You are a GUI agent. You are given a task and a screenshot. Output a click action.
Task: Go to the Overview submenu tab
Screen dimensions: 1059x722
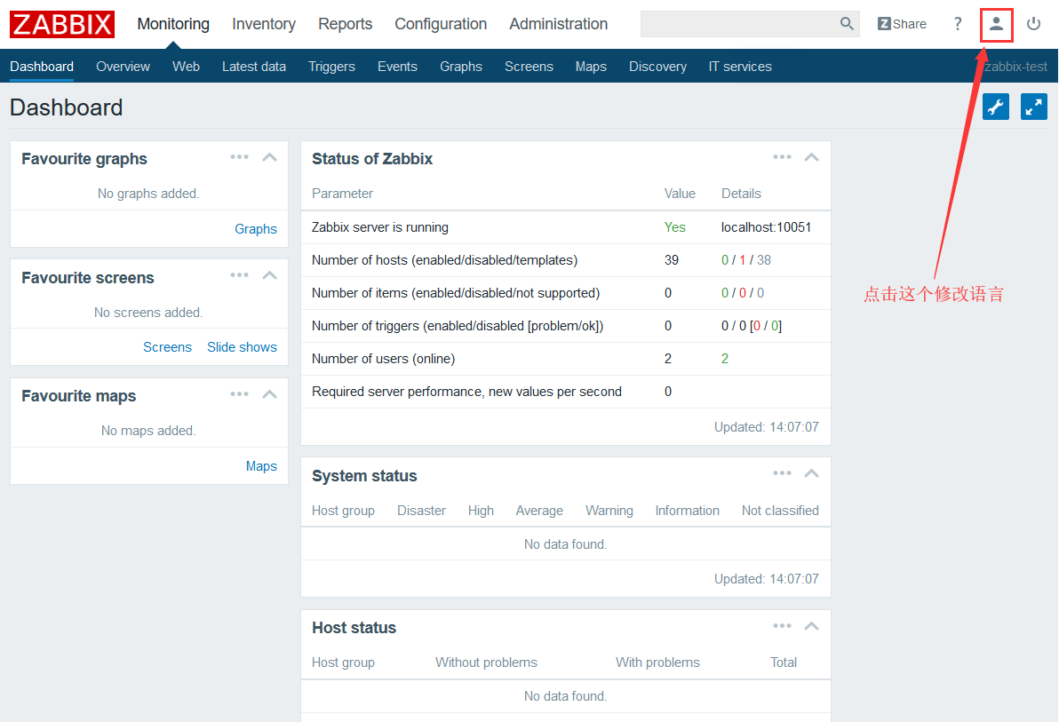click(x=123, y=67)
